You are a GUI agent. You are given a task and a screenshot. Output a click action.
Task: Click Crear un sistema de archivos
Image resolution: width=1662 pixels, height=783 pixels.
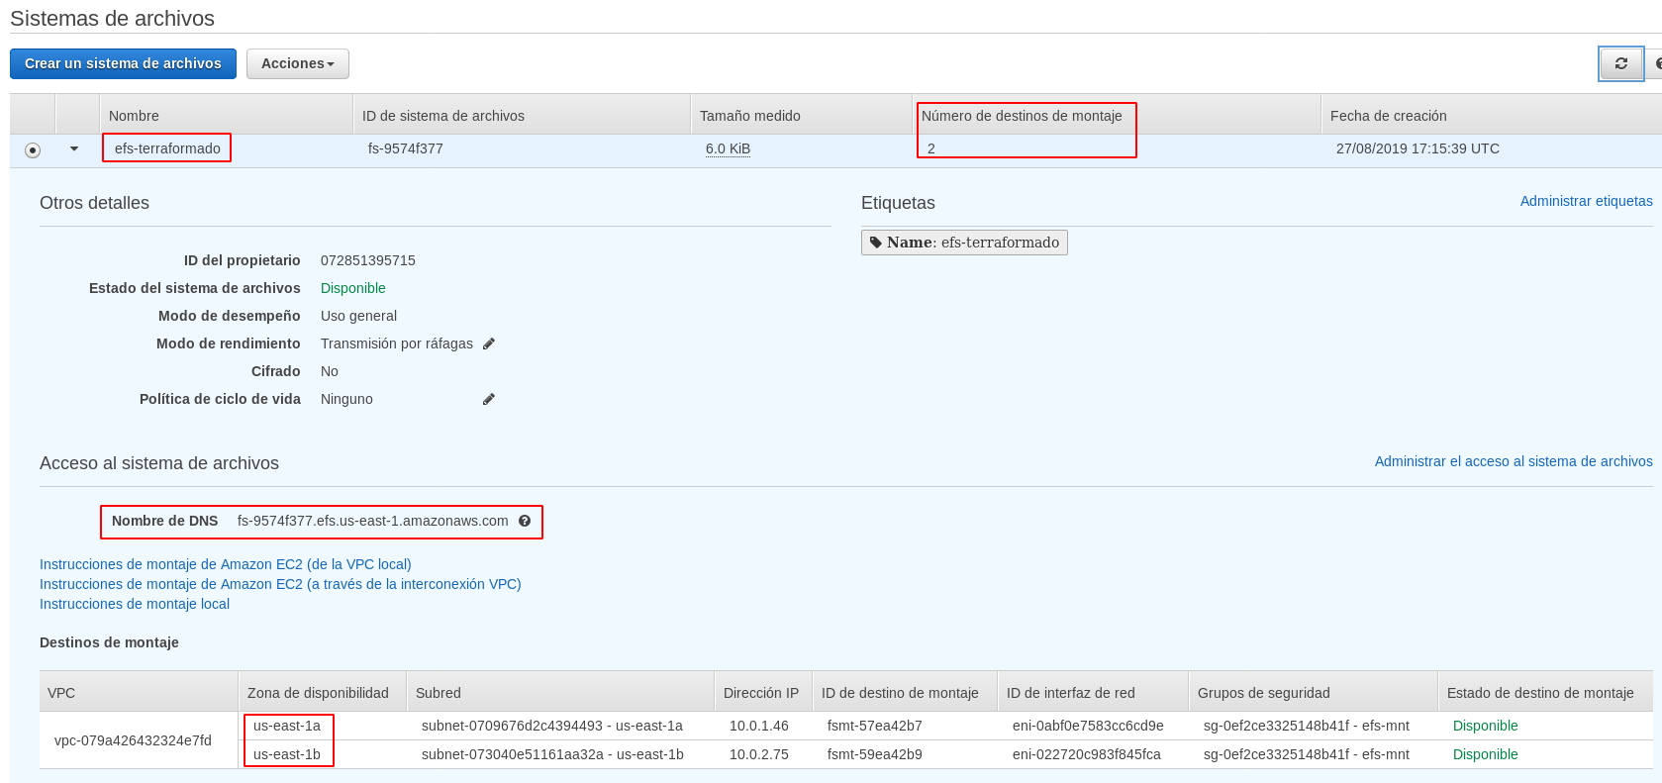coord(123,63)
